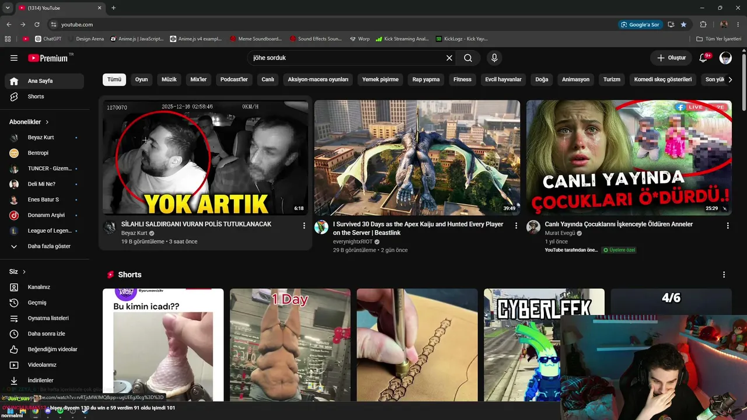This screenshot has height=420, width=747.
Task: Click Google'a Sor in address bar
Action: click(x=640, y=24)
